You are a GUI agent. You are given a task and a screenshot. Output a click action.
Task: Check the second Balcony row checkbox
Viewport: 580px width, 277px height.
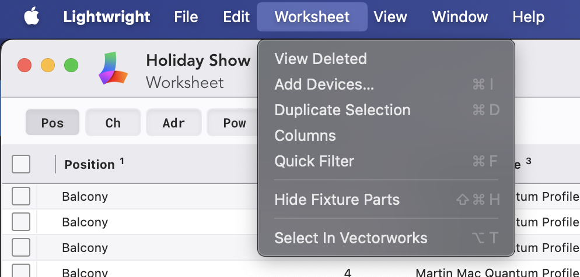21,222
